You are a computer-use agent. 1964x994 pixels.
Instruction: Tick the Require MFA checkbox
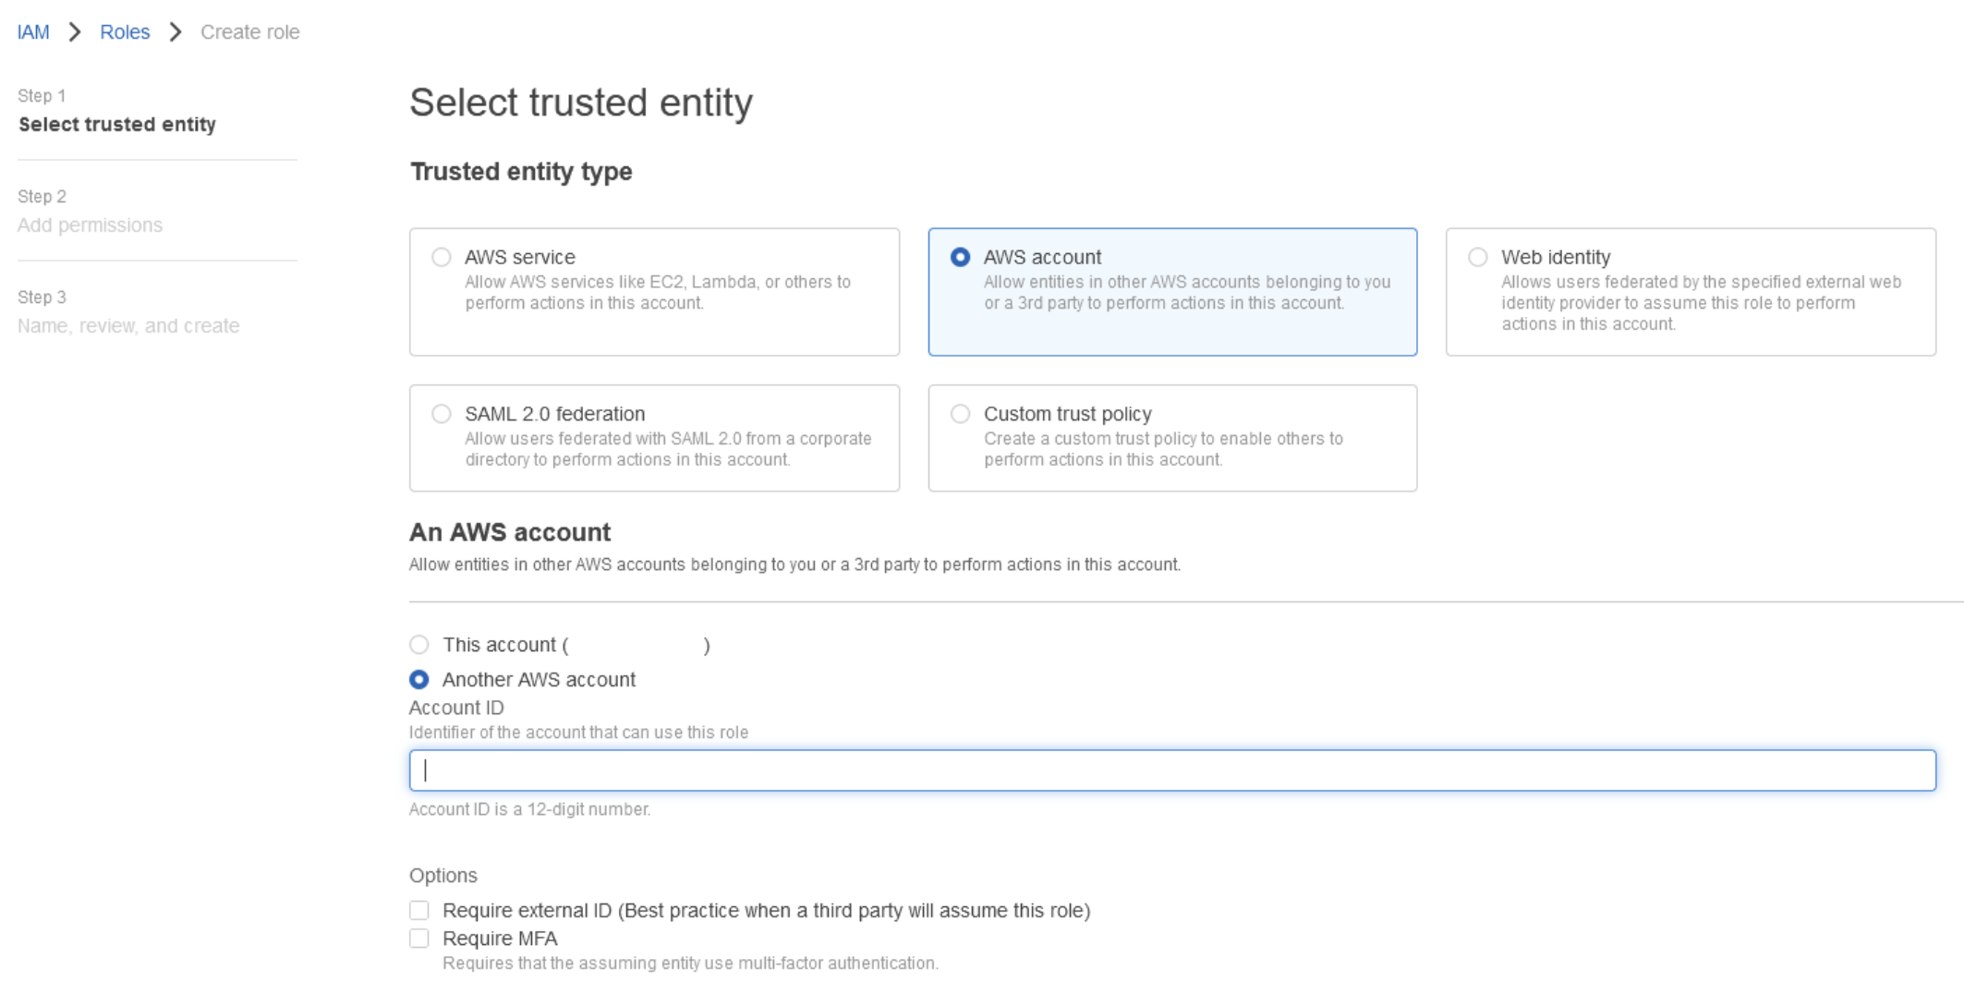419,939
